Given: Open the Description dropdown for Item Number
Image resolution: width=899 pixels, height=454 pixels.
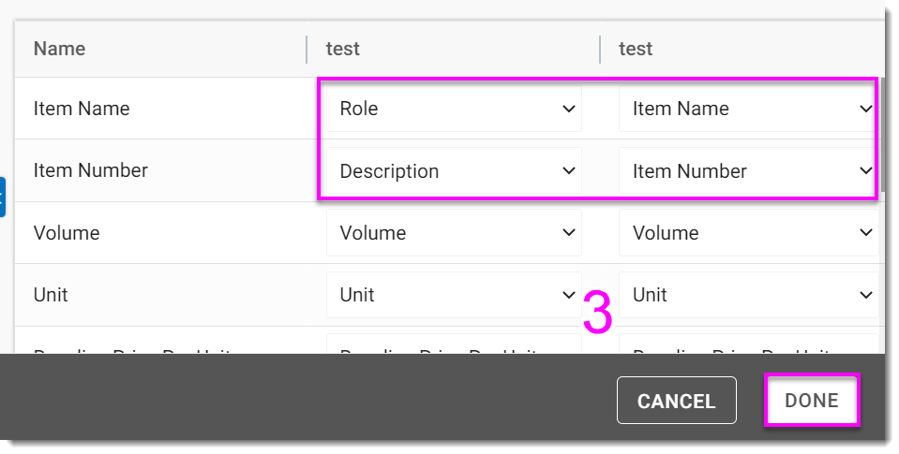Looking at the screenshot, I should click(454, 171).
